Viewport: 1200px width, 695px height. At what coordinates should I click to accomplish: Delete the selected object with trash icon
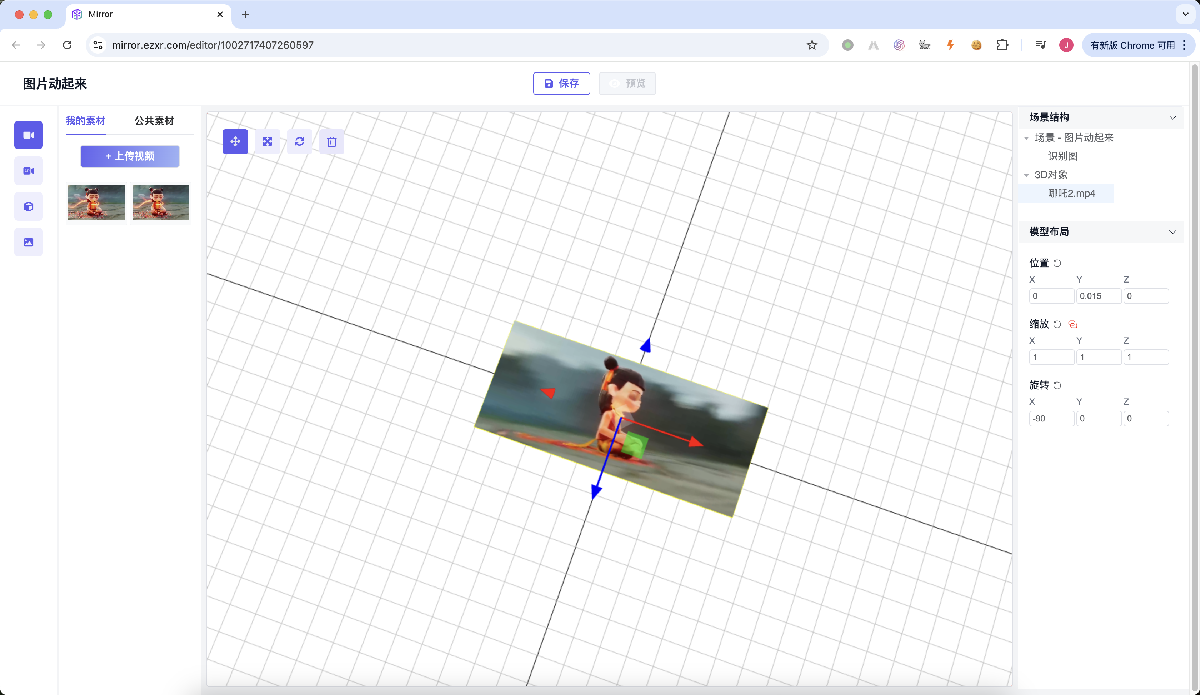tap(332, 141)
